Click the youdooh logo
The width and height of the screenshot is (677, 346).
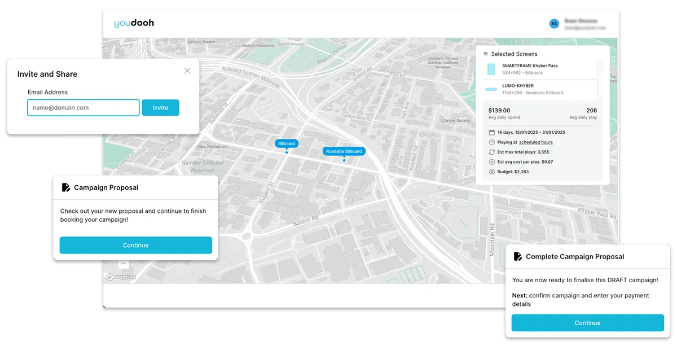pos(134,23)
